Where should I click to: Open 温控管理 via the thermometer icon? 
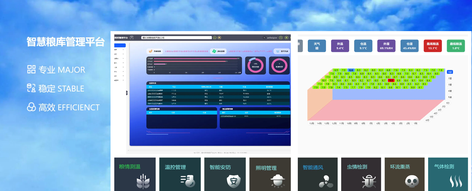tap(188, 181)
